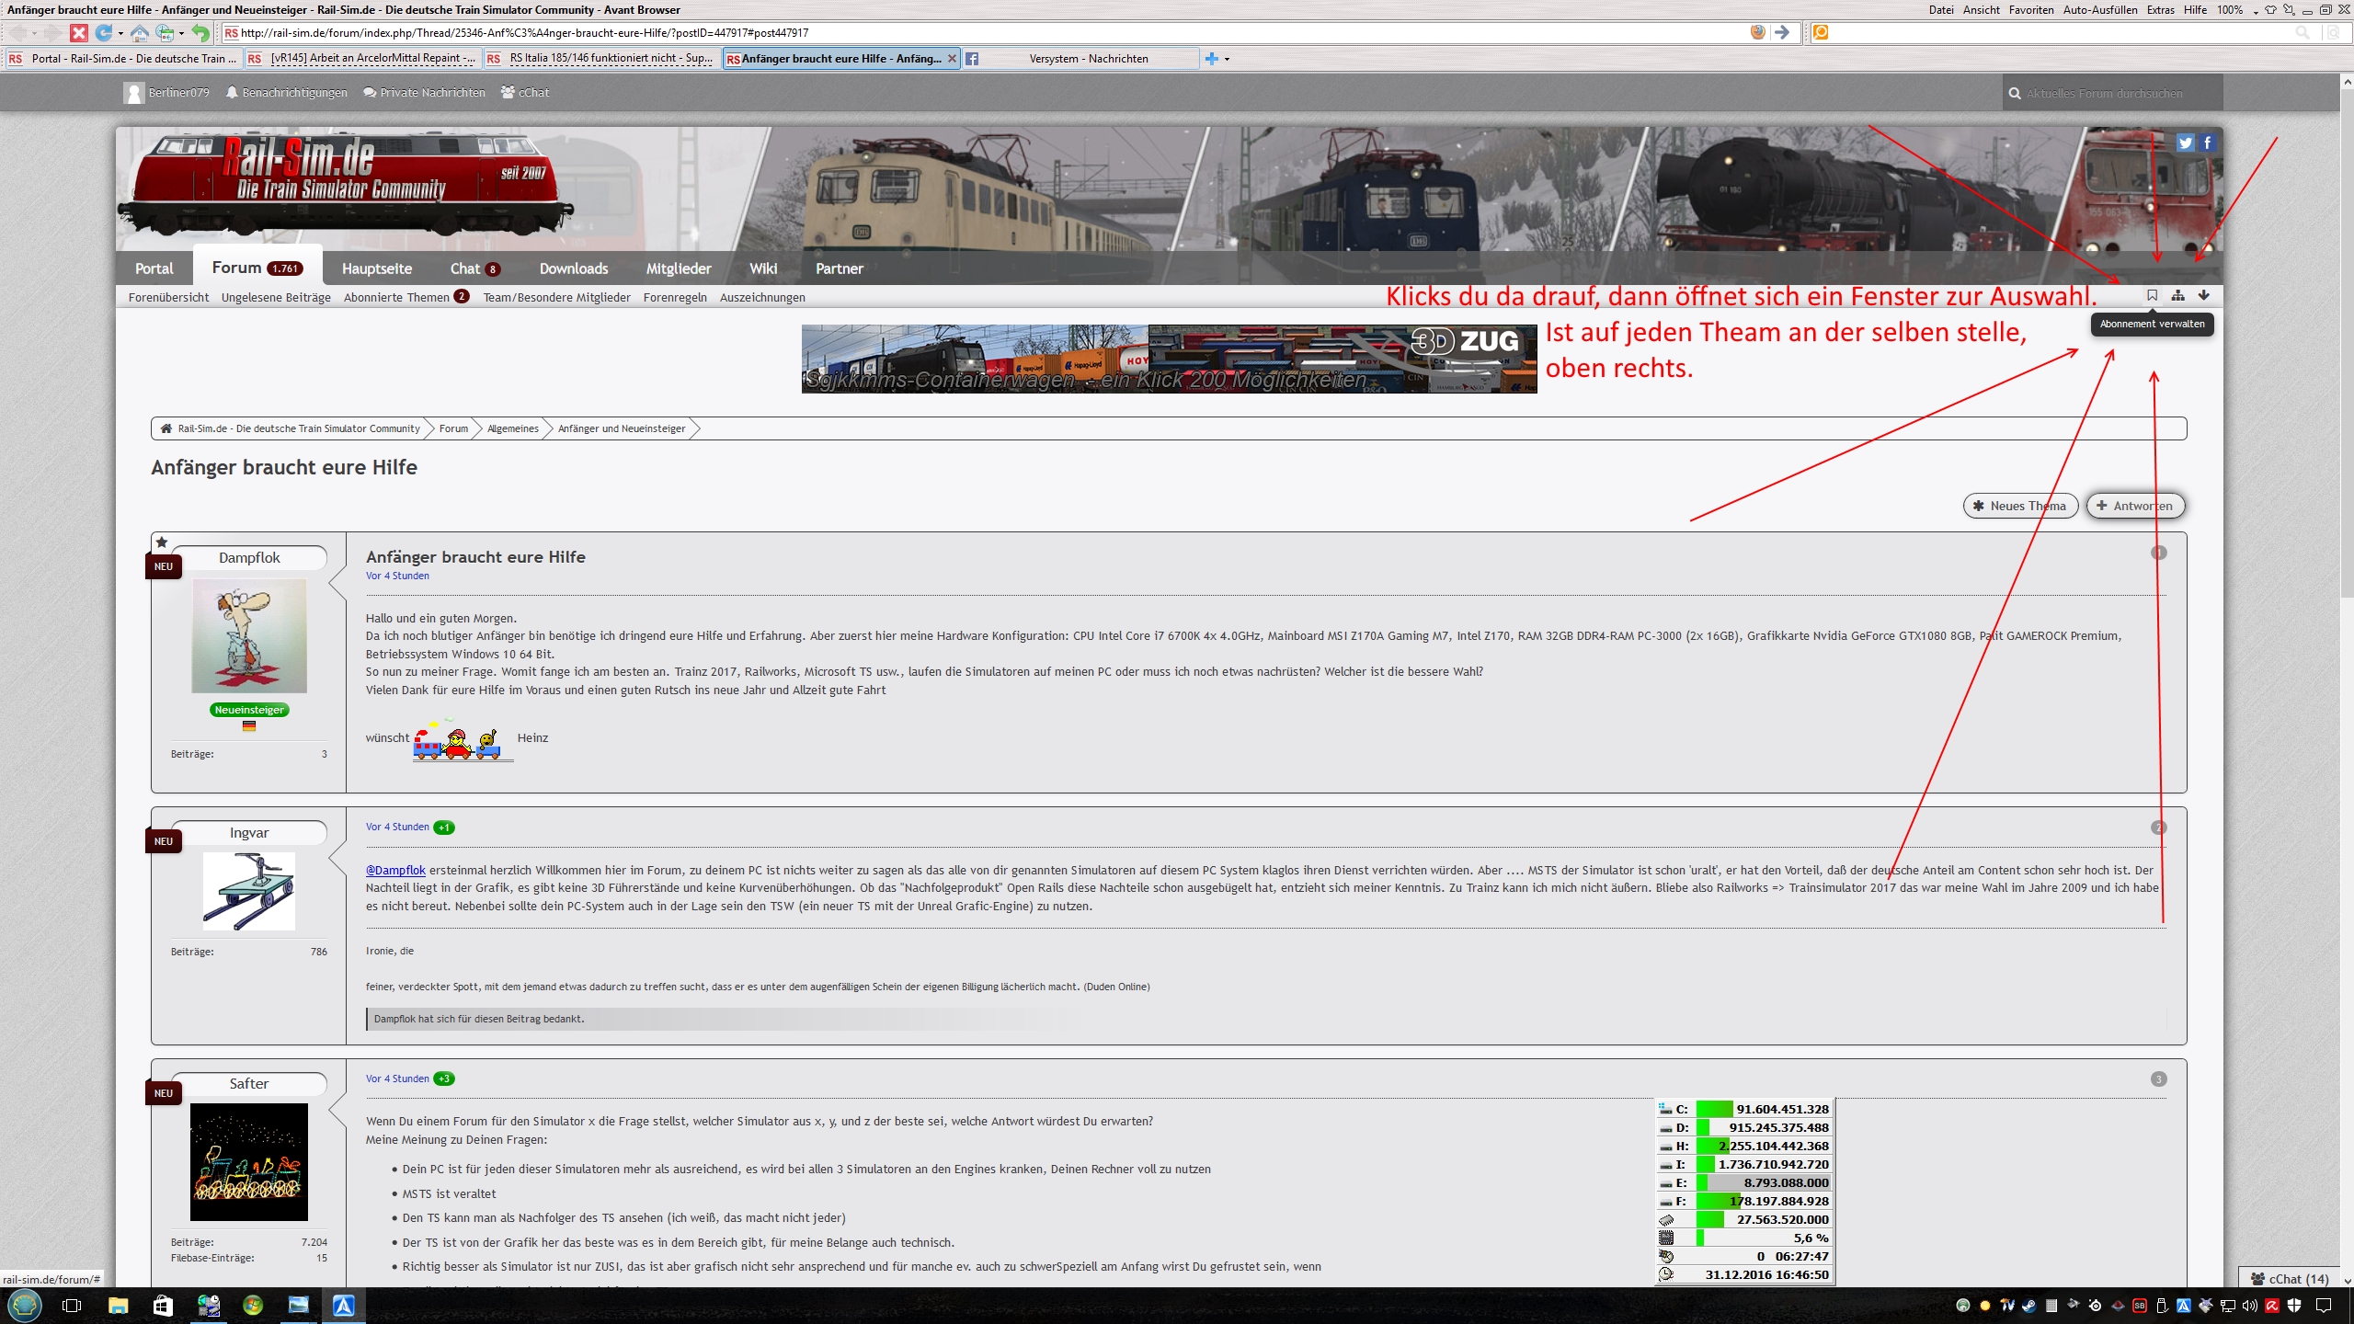Viewport: 2354px width, 1324px height.
Task: Click the Neues Thema button
Action: point(2019,506)
